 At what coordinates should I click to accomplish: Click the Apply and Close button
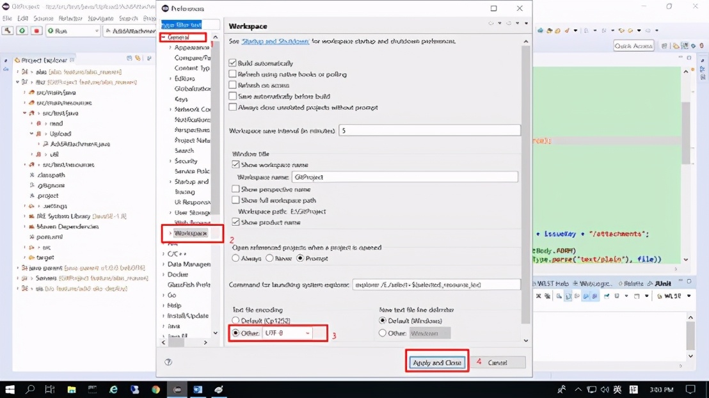coord(437,363)
